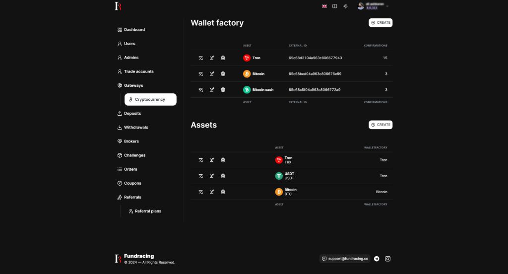Click Create button for Wallet factory
This screenshot has height=274, width=508.
[x=381, y=22]
